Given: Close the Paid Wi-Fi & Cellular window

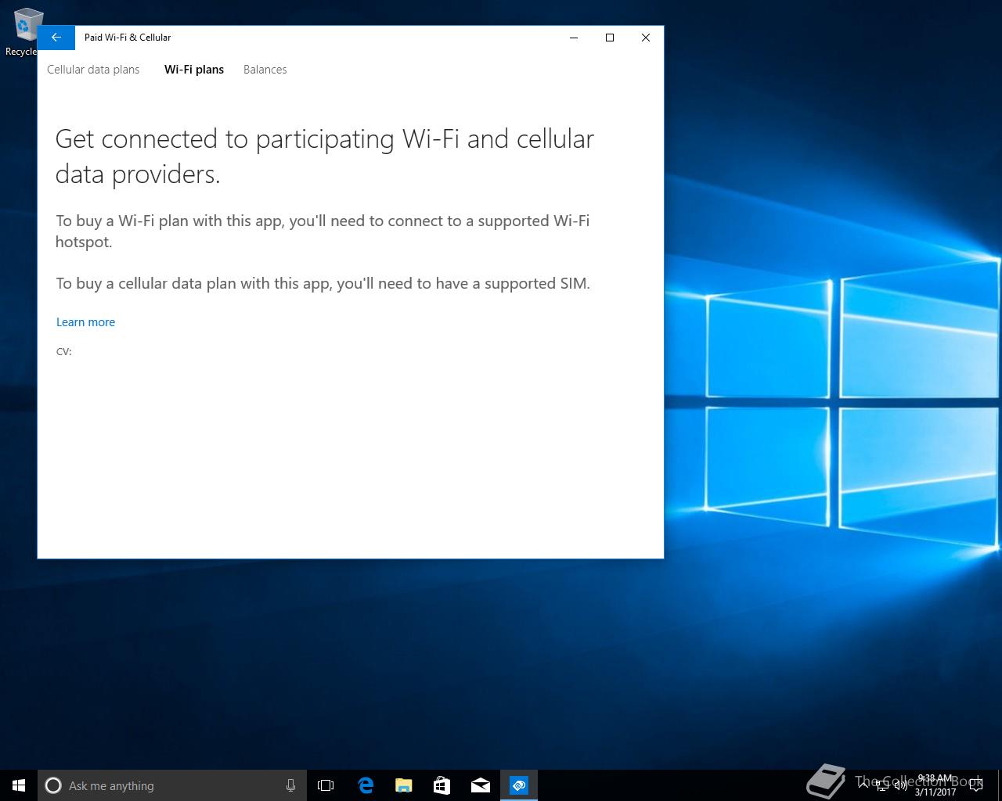Looking at the screenshot, I should click(646, 38).
